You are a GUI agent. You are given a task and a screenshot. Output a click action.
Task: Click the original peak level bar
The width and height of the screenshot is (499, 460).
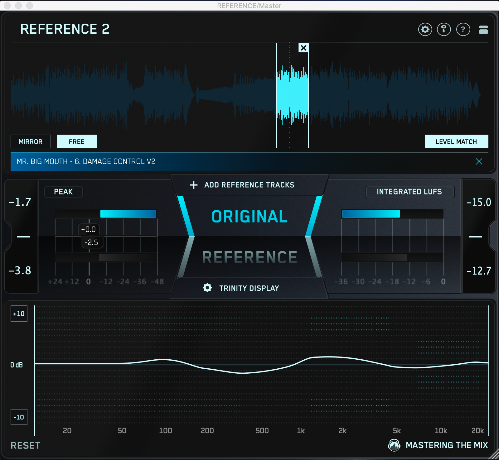click(128, 214)
